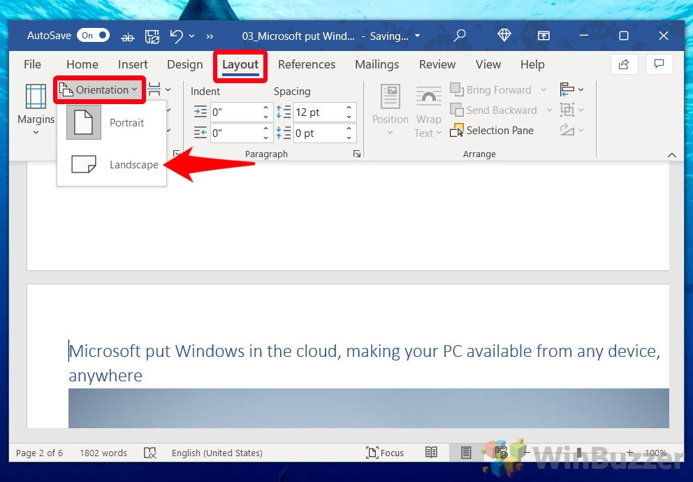Open the Search magnifier in title bar
The height and width of the screenshot is (482, 693).
[x=460, y=36]
